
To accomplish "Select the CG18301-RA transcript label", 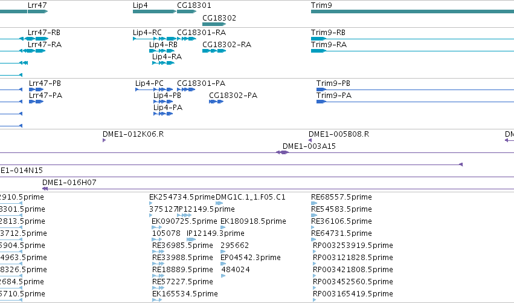I will click(201, 33).
